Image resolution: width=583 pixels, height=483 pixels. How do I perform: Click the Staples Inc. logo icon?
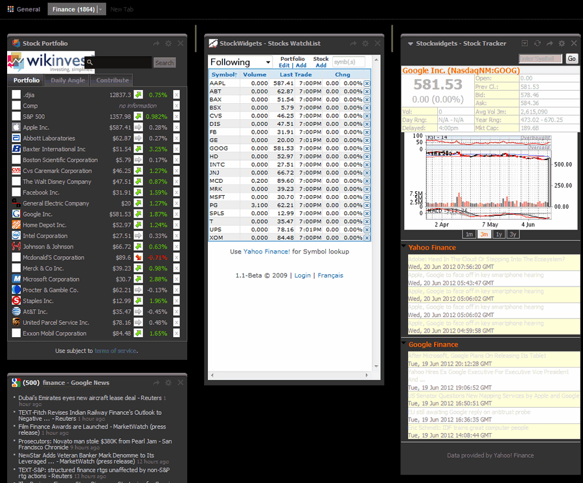[16, 301]
